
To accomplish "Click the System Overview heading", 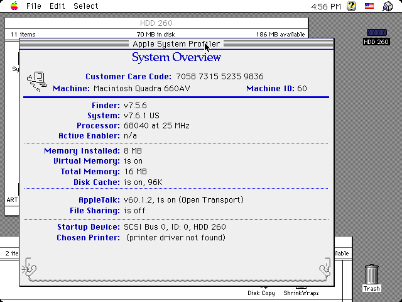I will (x=177, y=57).
